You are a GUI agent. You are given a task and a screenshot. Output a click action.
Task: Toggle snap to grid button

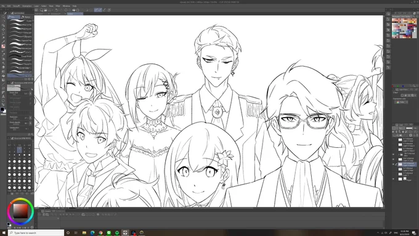(x=104, y=10)
